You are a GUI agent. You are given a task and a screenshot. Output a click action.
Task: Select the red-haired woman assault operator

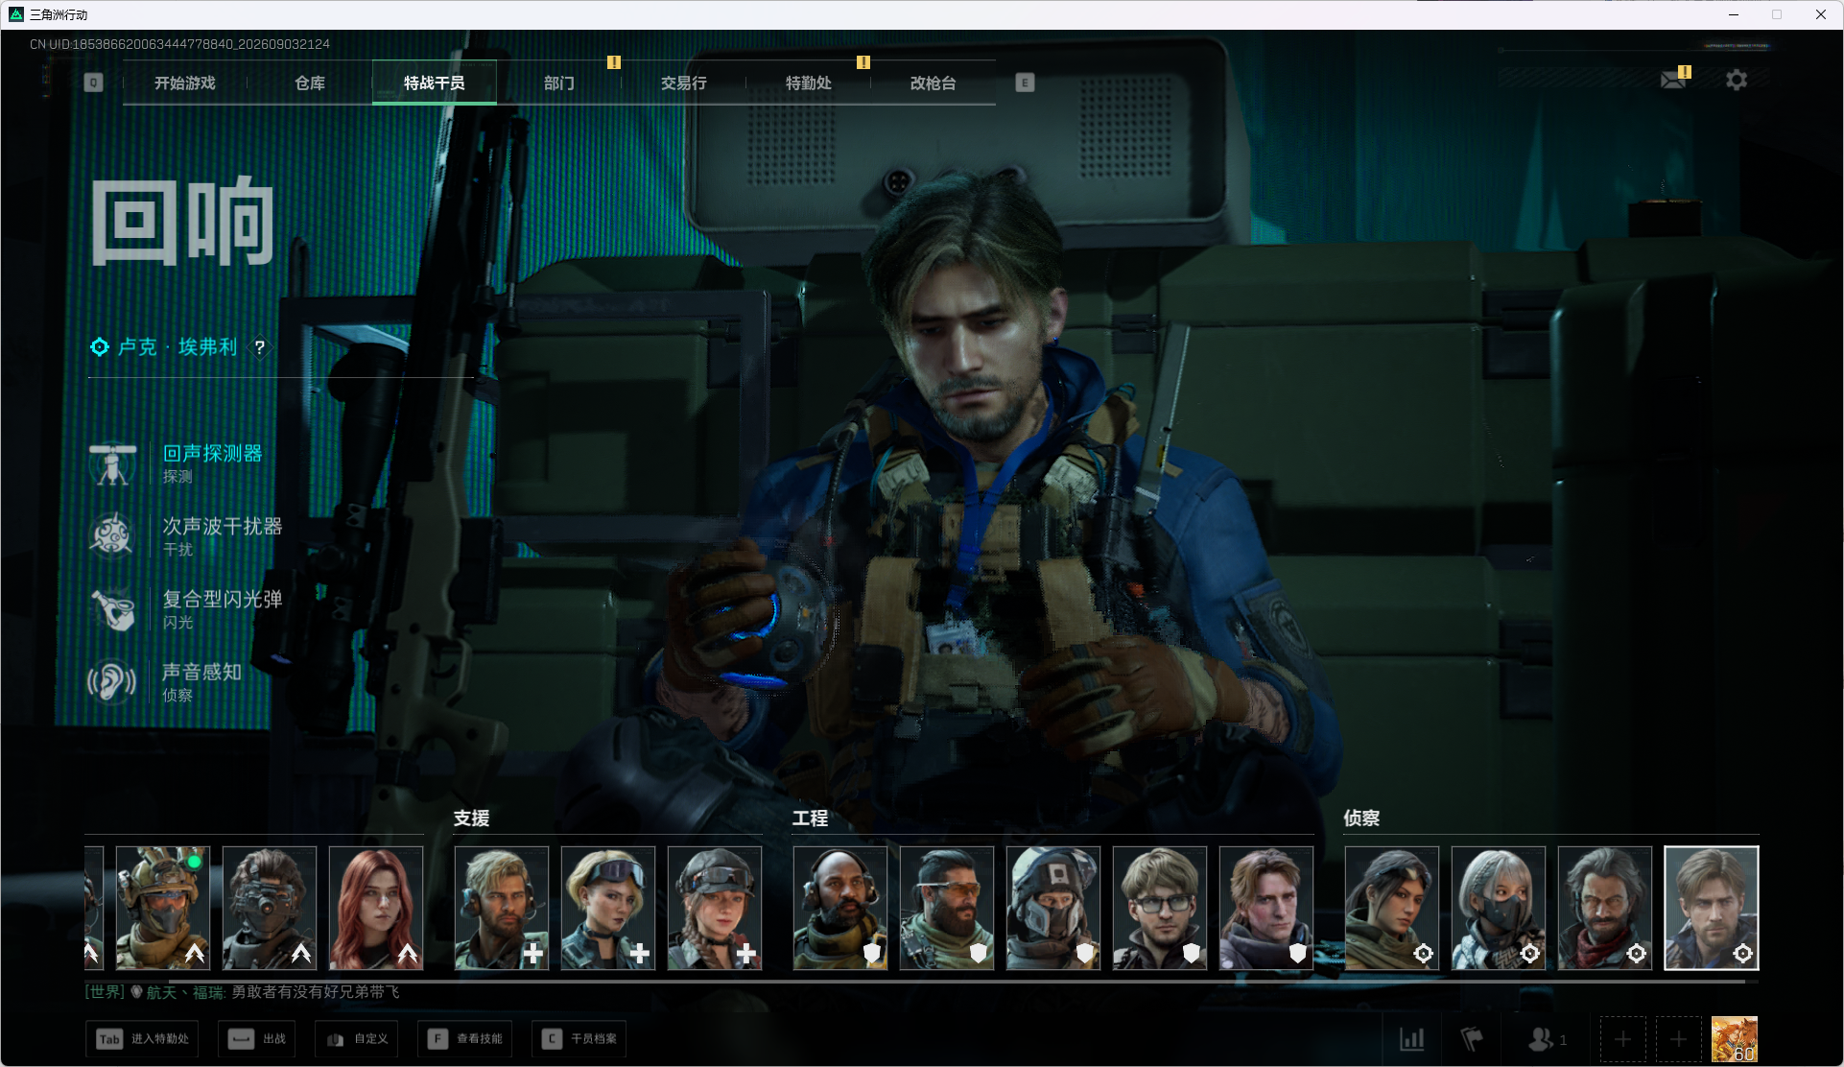376,908
